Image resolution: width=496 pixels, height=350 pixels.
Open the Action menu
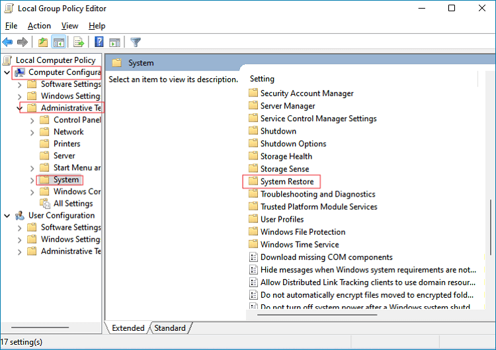click(39, 26)
